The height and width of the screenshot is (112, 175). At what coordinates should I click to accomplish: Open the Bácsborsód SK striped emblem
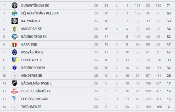pyautogui.click(x=14, y=37)
